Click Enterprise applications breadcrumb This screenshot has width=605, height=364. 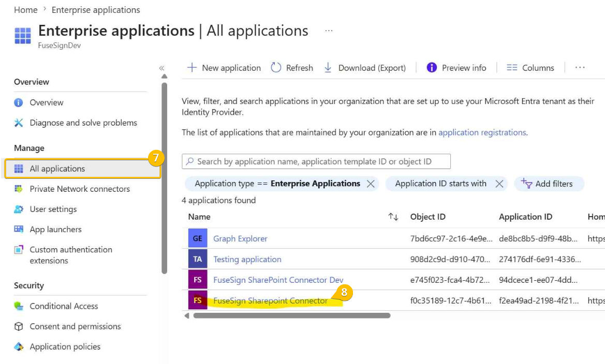tap(96, 10)
